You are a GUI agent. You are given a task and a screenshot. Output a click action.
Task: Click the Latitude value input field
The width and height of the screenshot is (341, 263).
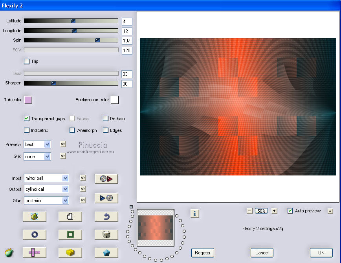click(127, 22)
